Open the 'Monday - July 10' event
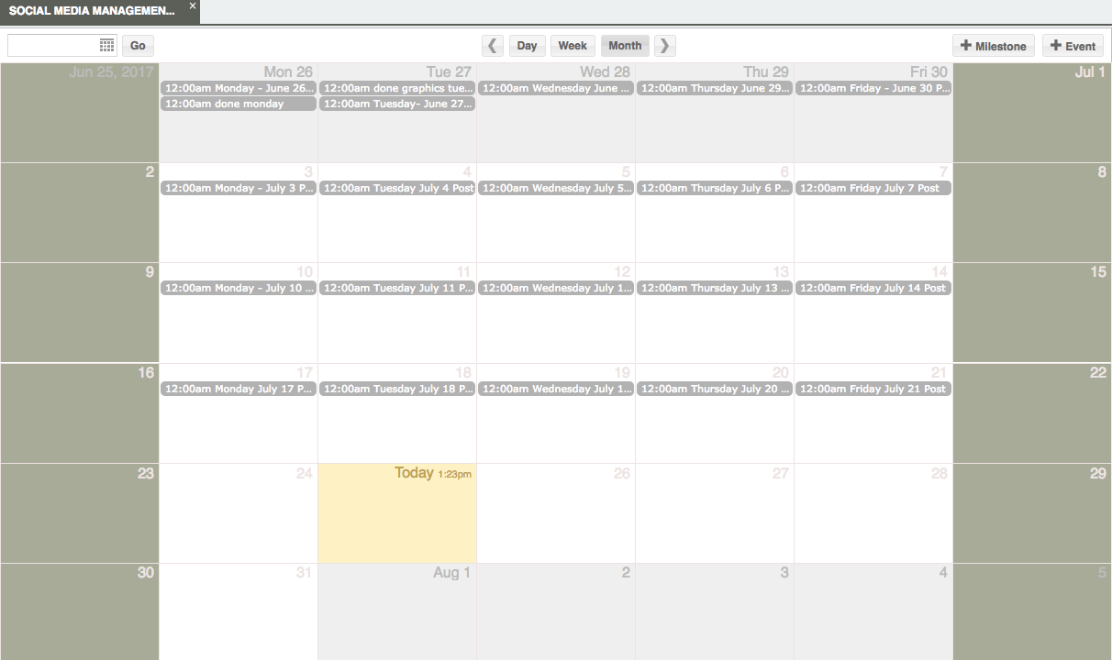Screen dimensions: 1112x660 pyautogui.click(x=239, y=288)
